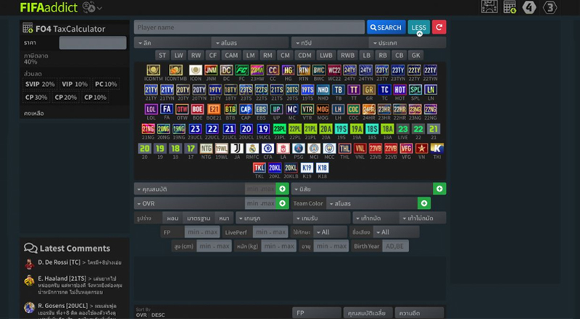Expand the ประเทศ country dropdown
Image resolution: width=580 pixels, height=319 pixels.
(x=406, y=43)
